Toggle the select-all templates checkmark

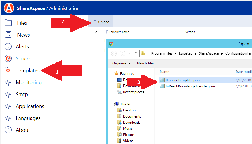click(96, 32)
